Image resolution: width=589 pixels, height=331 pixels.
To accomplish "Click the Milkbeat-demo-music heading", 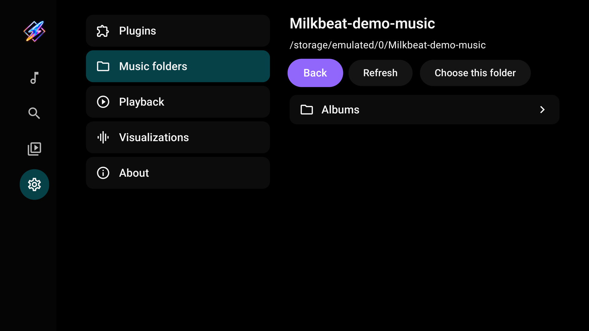I will pos(362,24).
